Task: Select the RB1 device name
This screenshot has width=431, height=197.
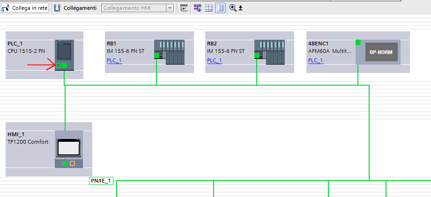Action: (111, 44)
